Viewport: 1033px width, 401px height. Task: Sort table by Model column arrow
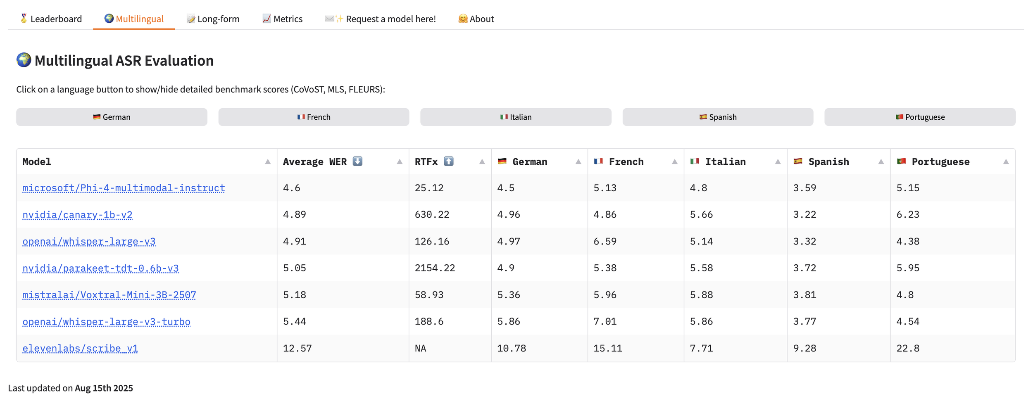click(x=268, y=162)
